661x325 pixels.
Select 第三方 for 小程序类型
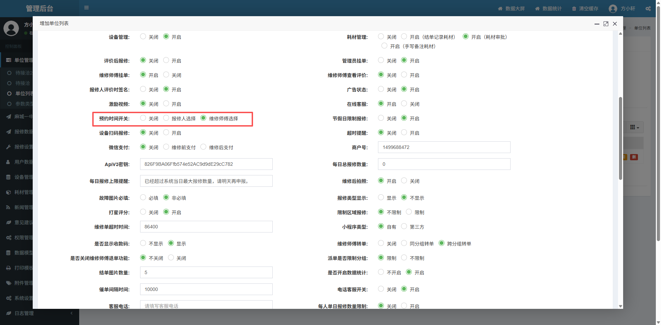(x=404, y=226)
